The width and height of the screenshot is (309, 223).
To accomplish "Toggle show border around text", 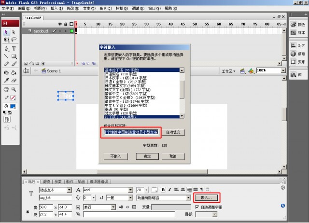I will [134, 207].
